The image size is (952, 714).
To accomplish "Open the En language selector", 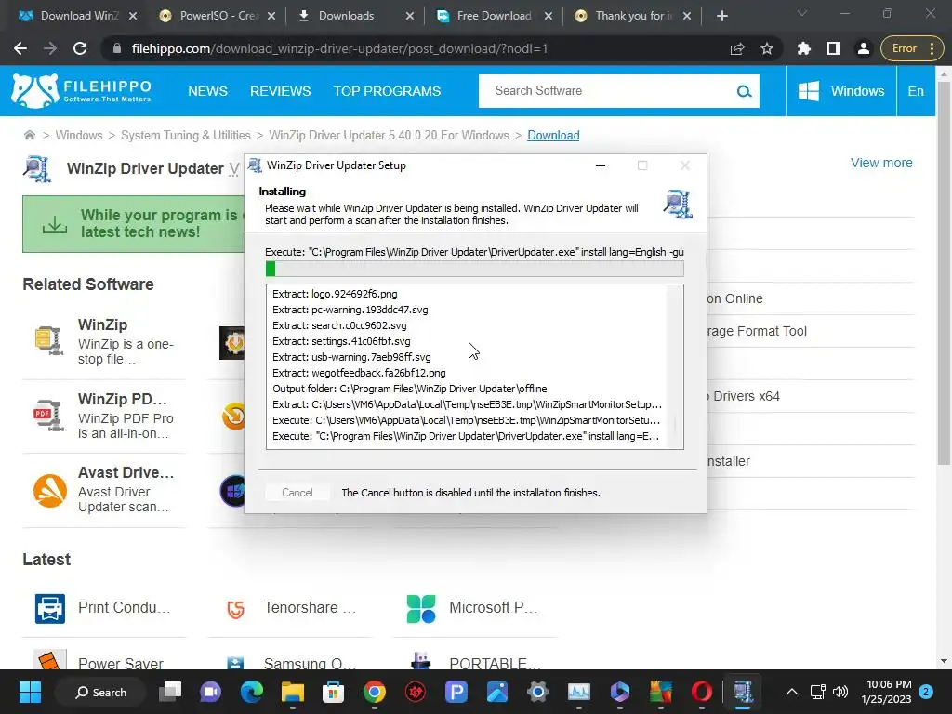I will [x=916, y=91].
